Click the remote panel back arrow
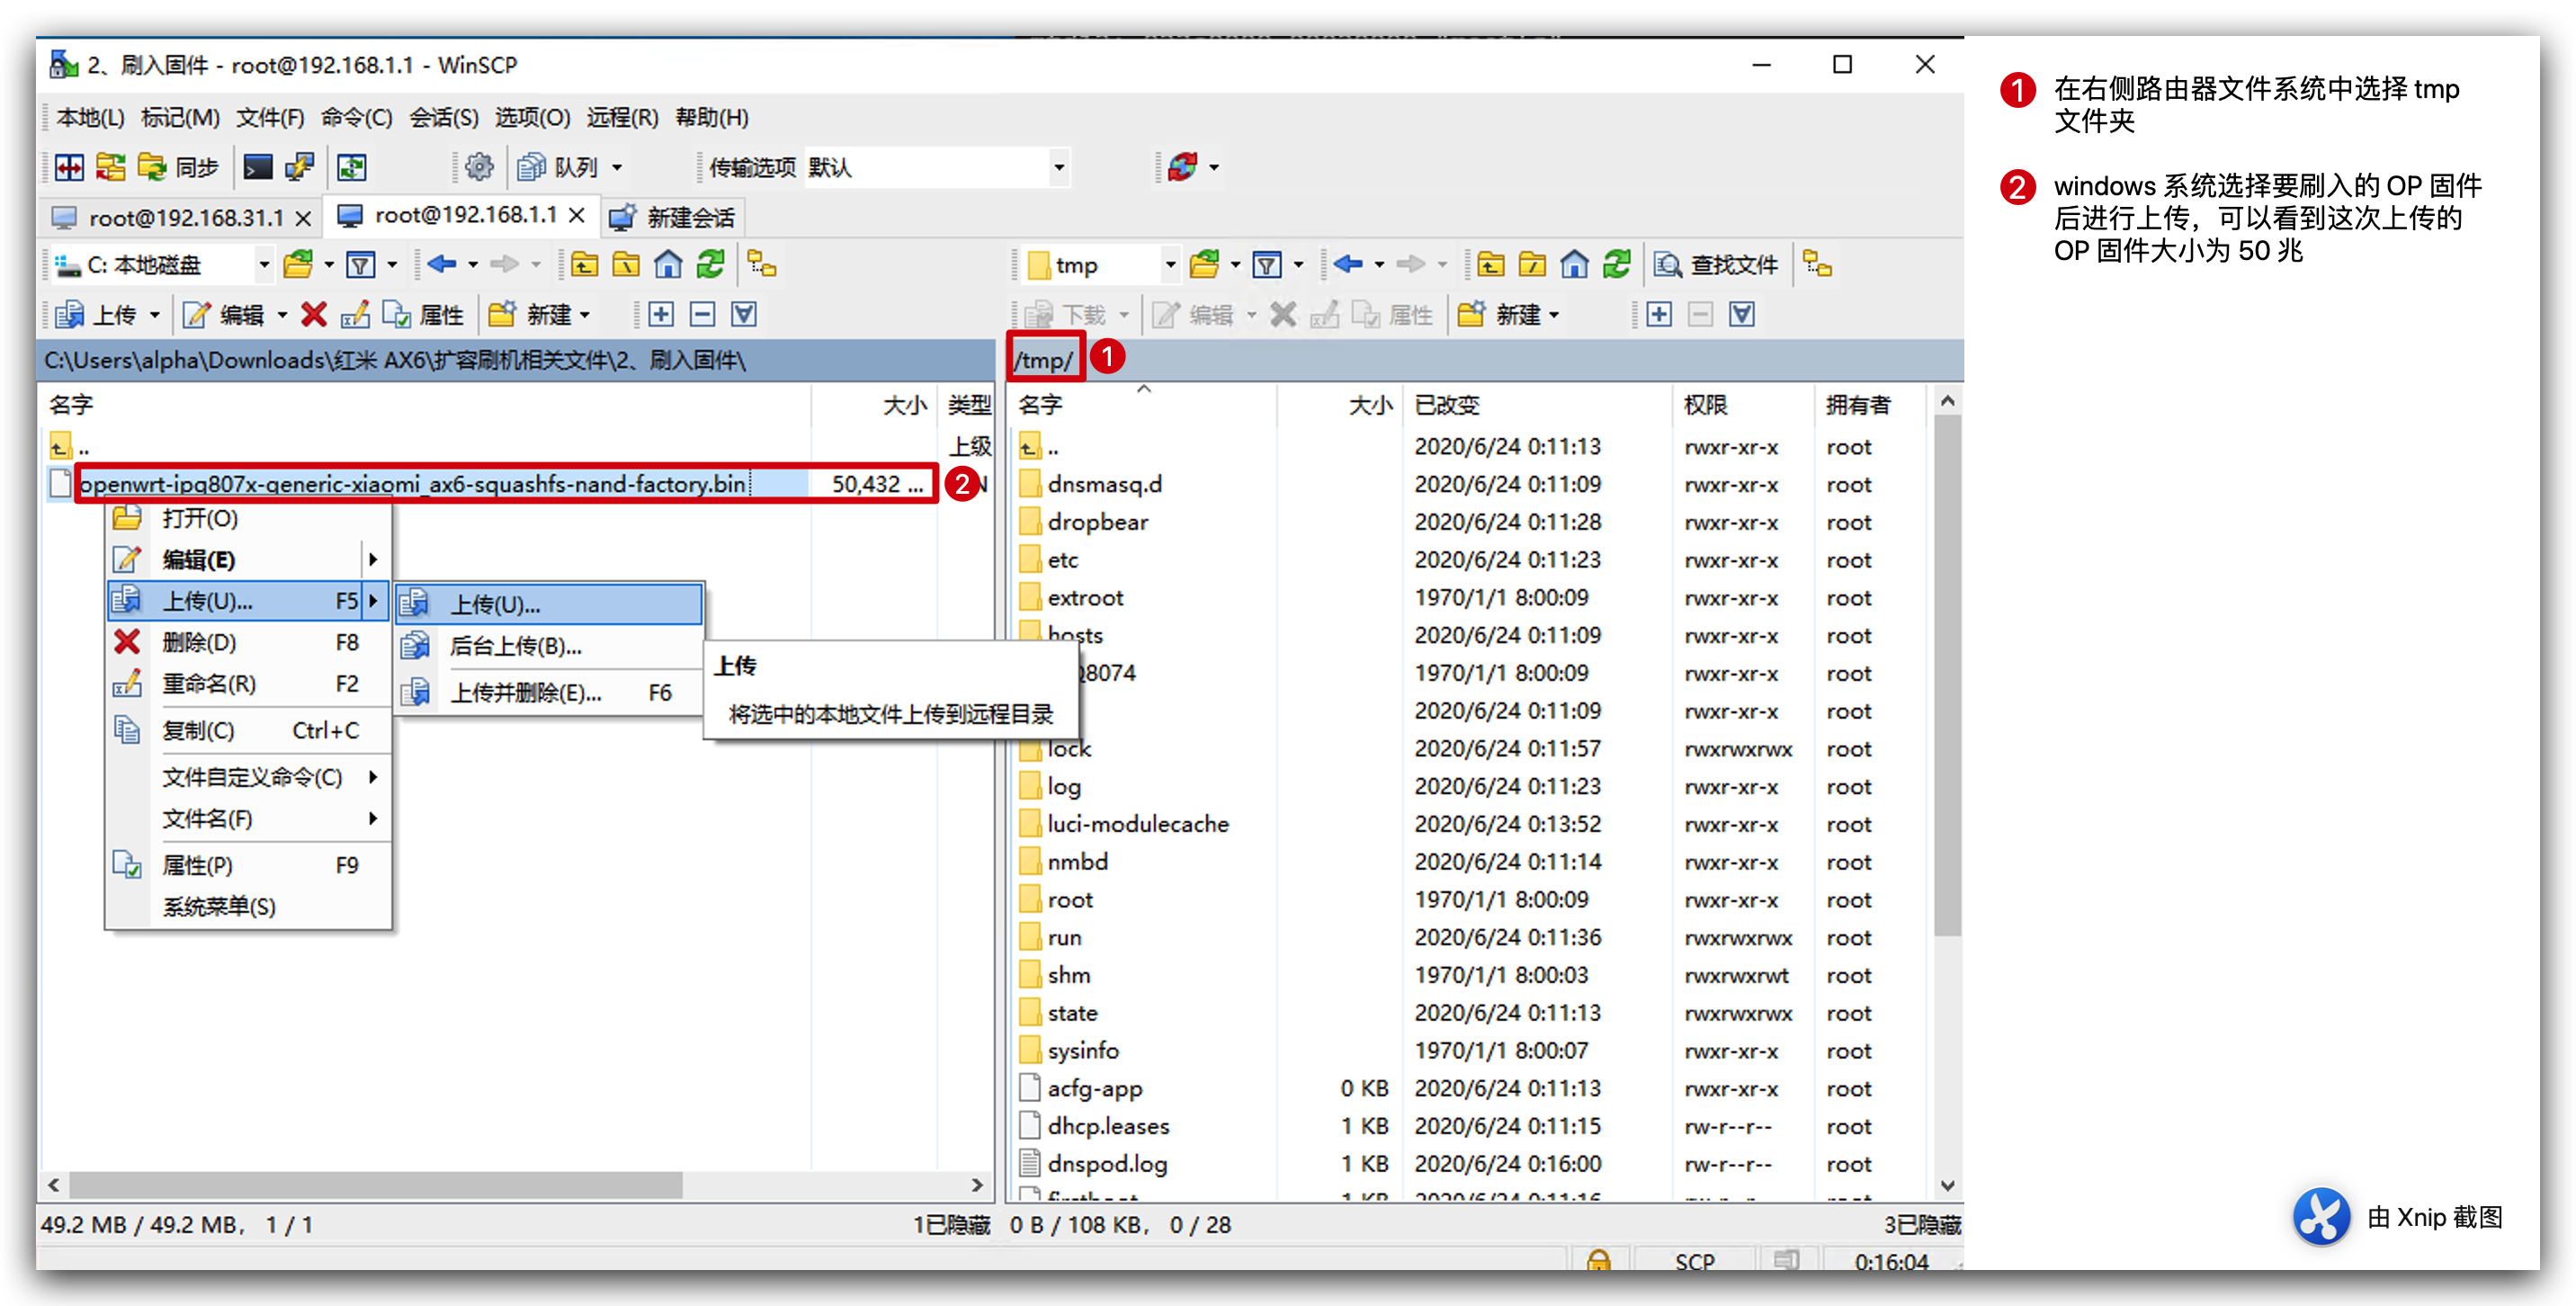 click(1348, 265)
